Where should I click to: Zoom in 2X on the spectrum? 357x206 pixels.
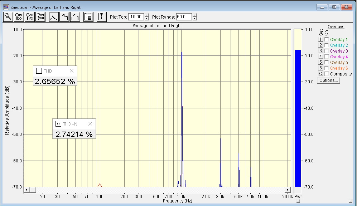(19, 17)
